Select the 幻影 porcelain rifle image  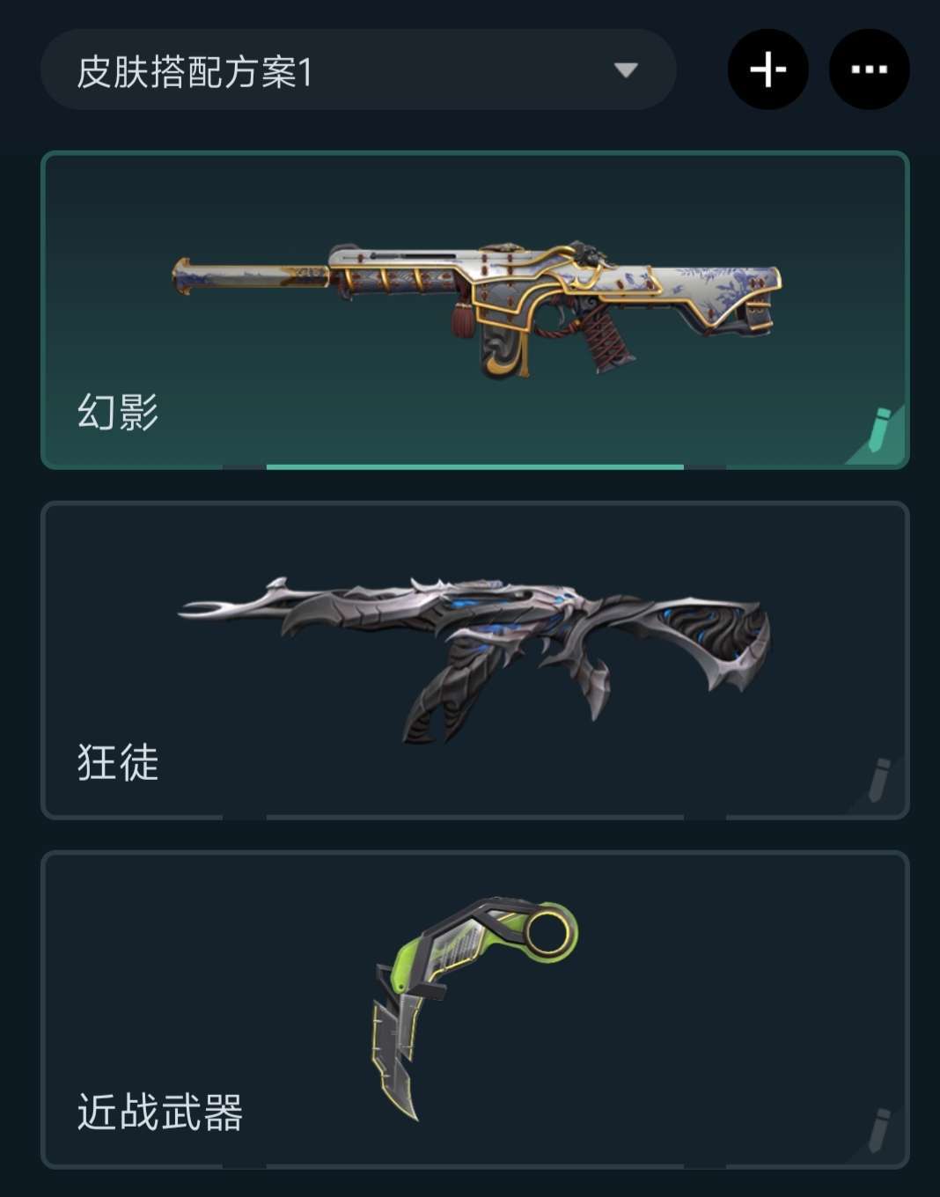pos(477,308)
